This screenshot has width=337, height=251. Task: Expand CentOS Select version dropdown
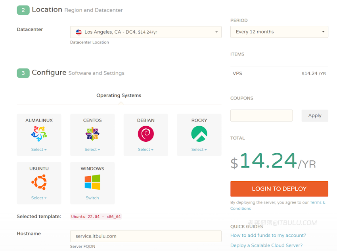point(92,150)
